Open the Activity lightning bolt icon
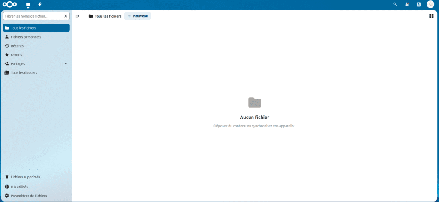439x202 pixels. point(40,5)
